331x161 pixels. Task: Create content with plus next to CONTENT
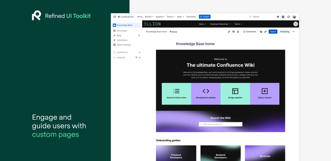coord(140,58)
